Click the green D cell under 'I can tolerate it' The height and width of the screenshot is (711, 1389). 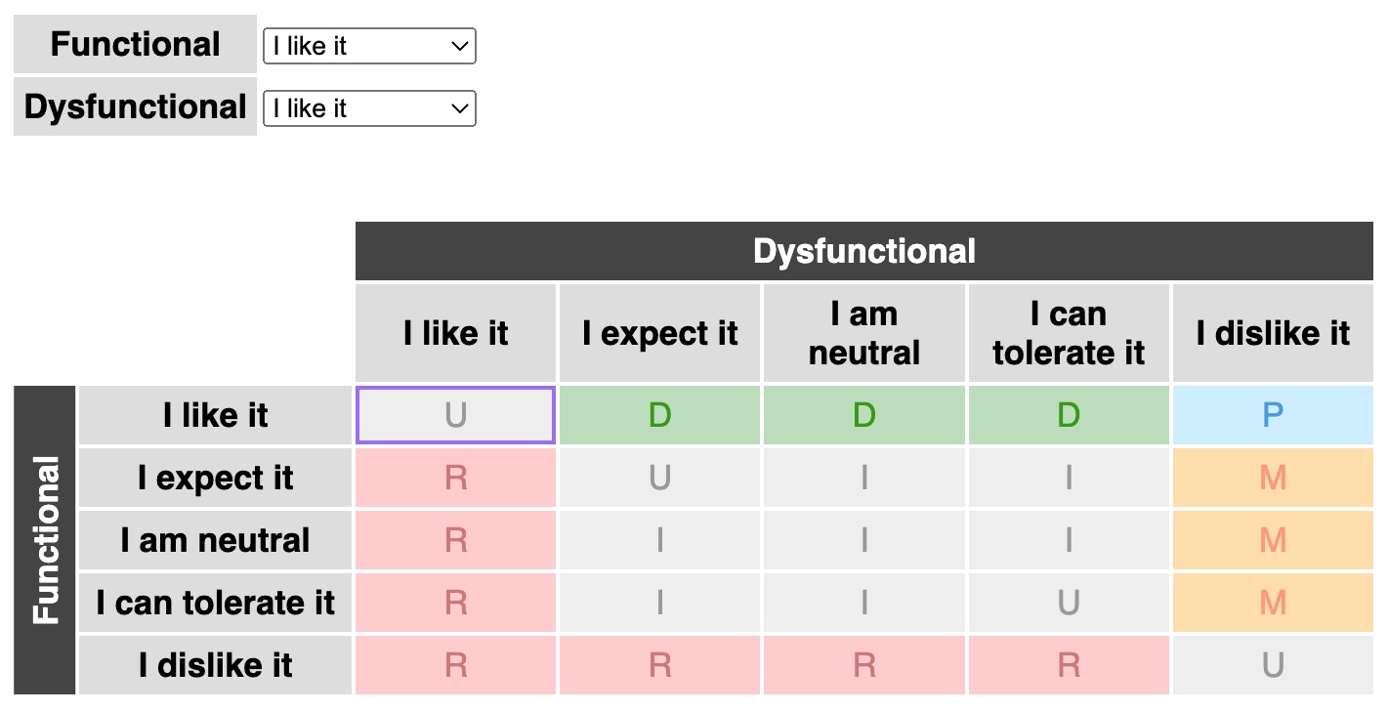tap(1069, 415)
